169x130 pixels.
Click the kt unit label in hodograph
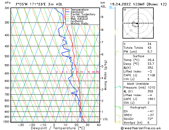[125, 10]
